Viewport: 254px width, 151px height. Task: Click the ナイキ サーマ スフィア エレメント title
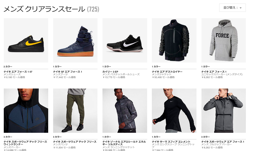pyautogui.click(x=171, y=142)
